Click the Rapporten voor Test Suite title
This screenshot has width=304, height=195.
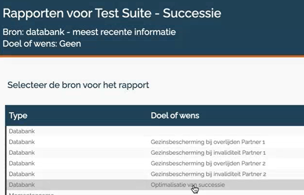[x=112, y=13]
